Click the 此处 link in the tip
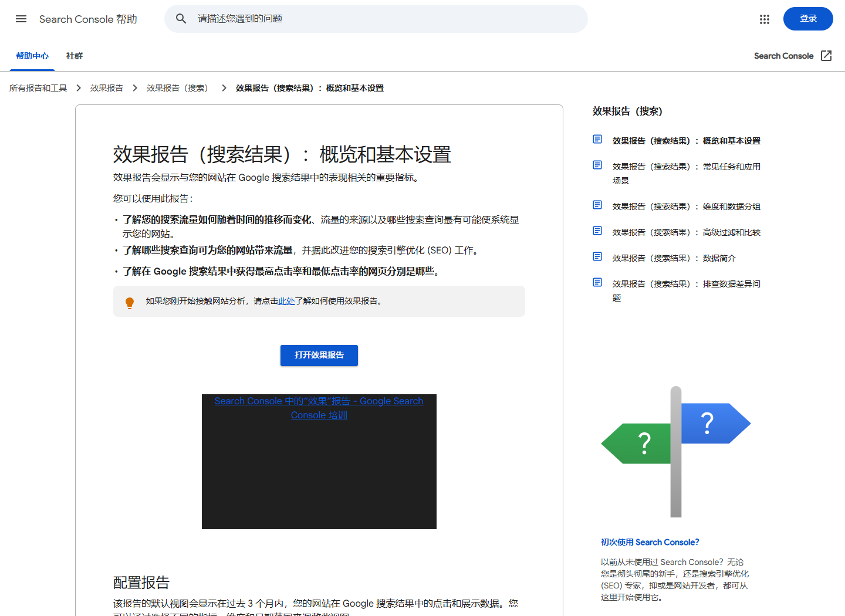Screen dimensions: 845x616 click(x=286, y=301)
